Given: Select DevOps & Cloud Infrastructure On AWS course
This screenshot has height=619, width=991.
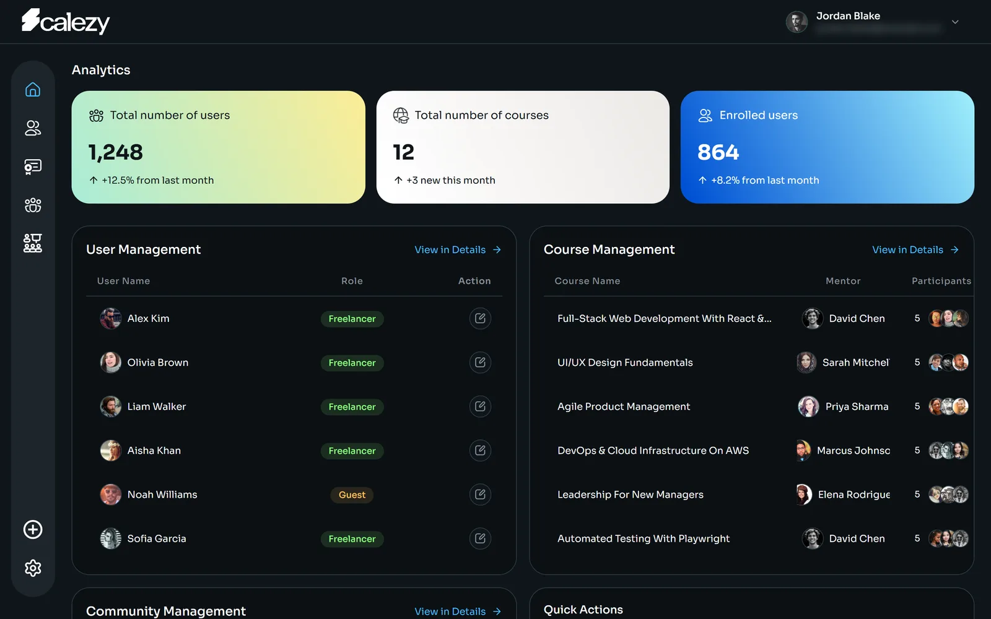Looking at the screenshot, I should tap(653, 450).
